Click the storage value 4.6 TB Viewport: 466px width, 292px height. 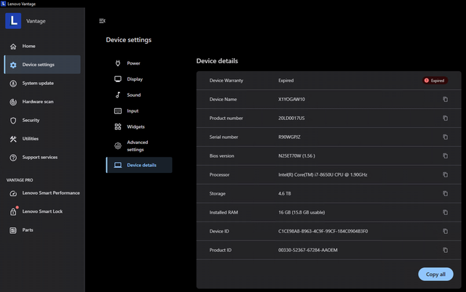[x=285, y=194]
